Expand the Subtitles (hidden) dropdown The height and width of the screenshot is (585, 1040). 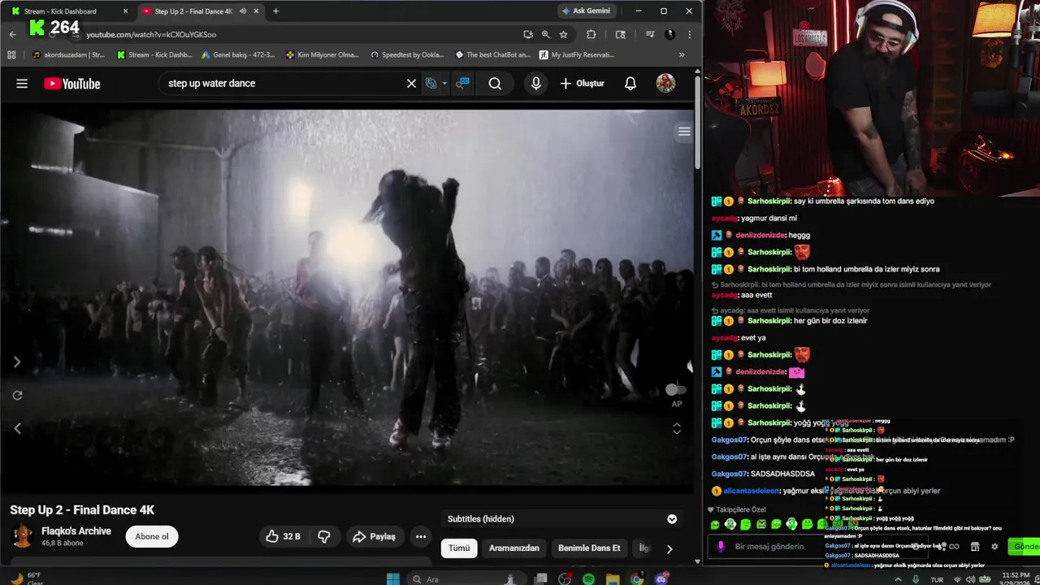tap(672, 519)
